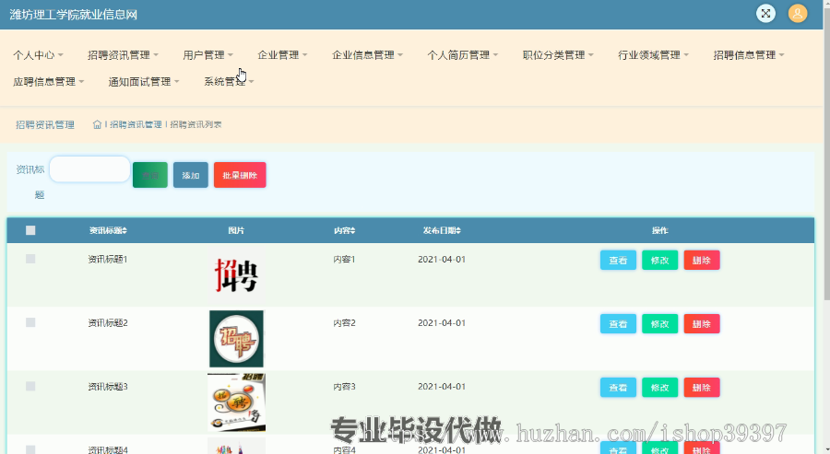Viewport: 830px width, 454px height.
Task: Select the 资讯标题1 cell text
Action: click(108, 259)
